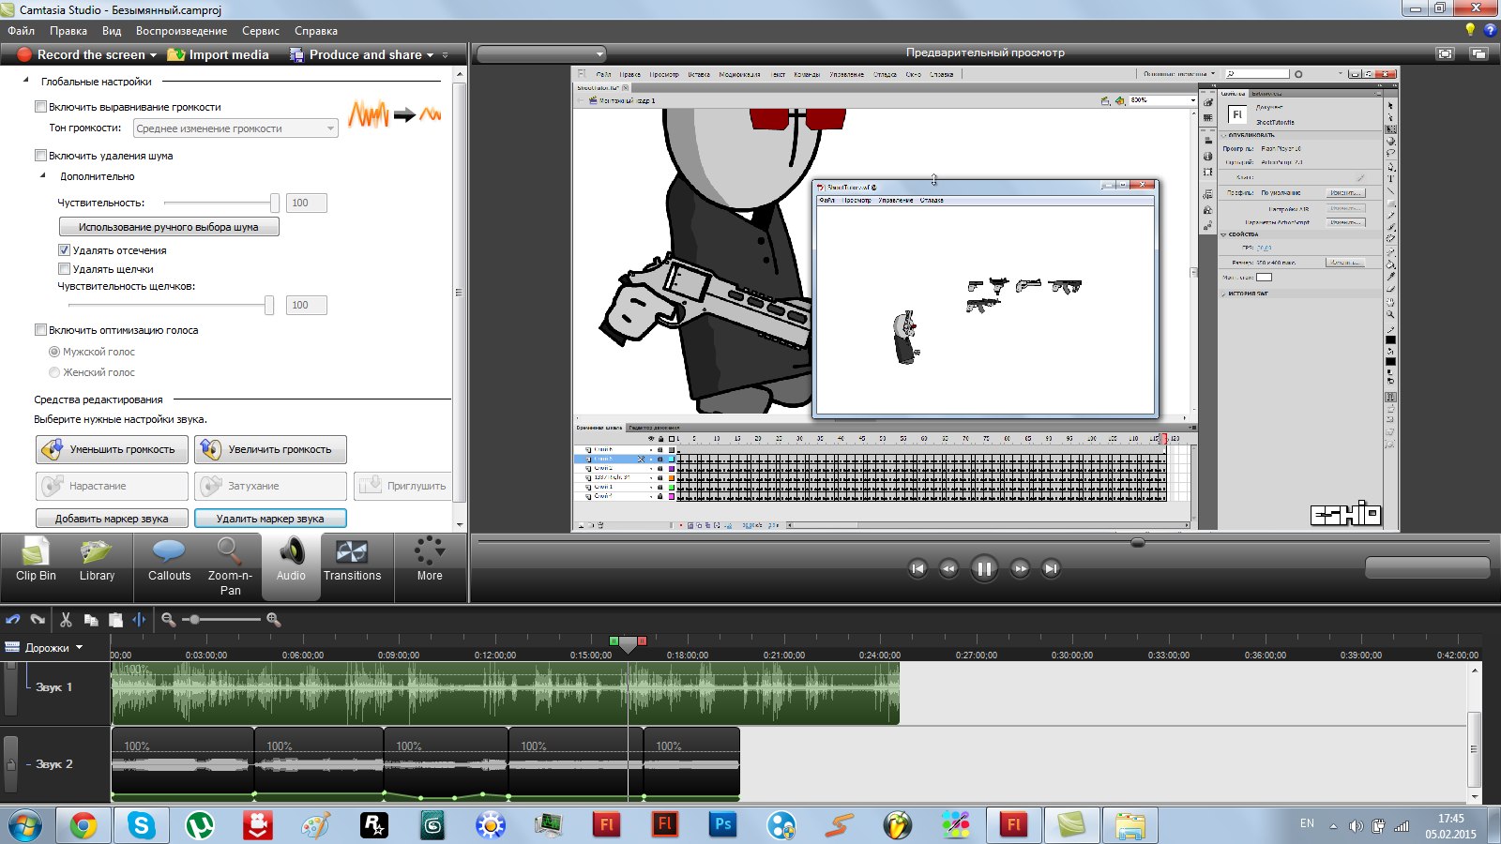Image resolution: width=1501 pixels, height=844 pixels.
Task: Open the Camtasia tips light bulb
Action: pos(1470,30)
